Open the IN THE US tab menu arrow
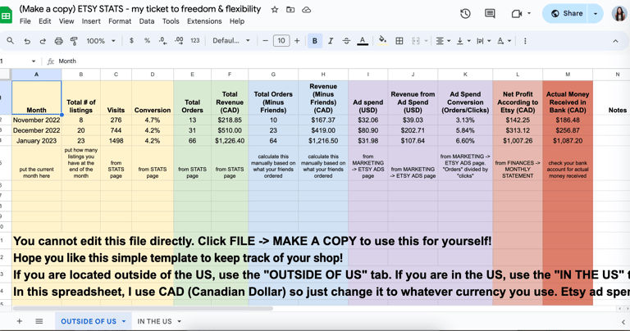The width and height of the screenshot is (630, 331). 179,321
